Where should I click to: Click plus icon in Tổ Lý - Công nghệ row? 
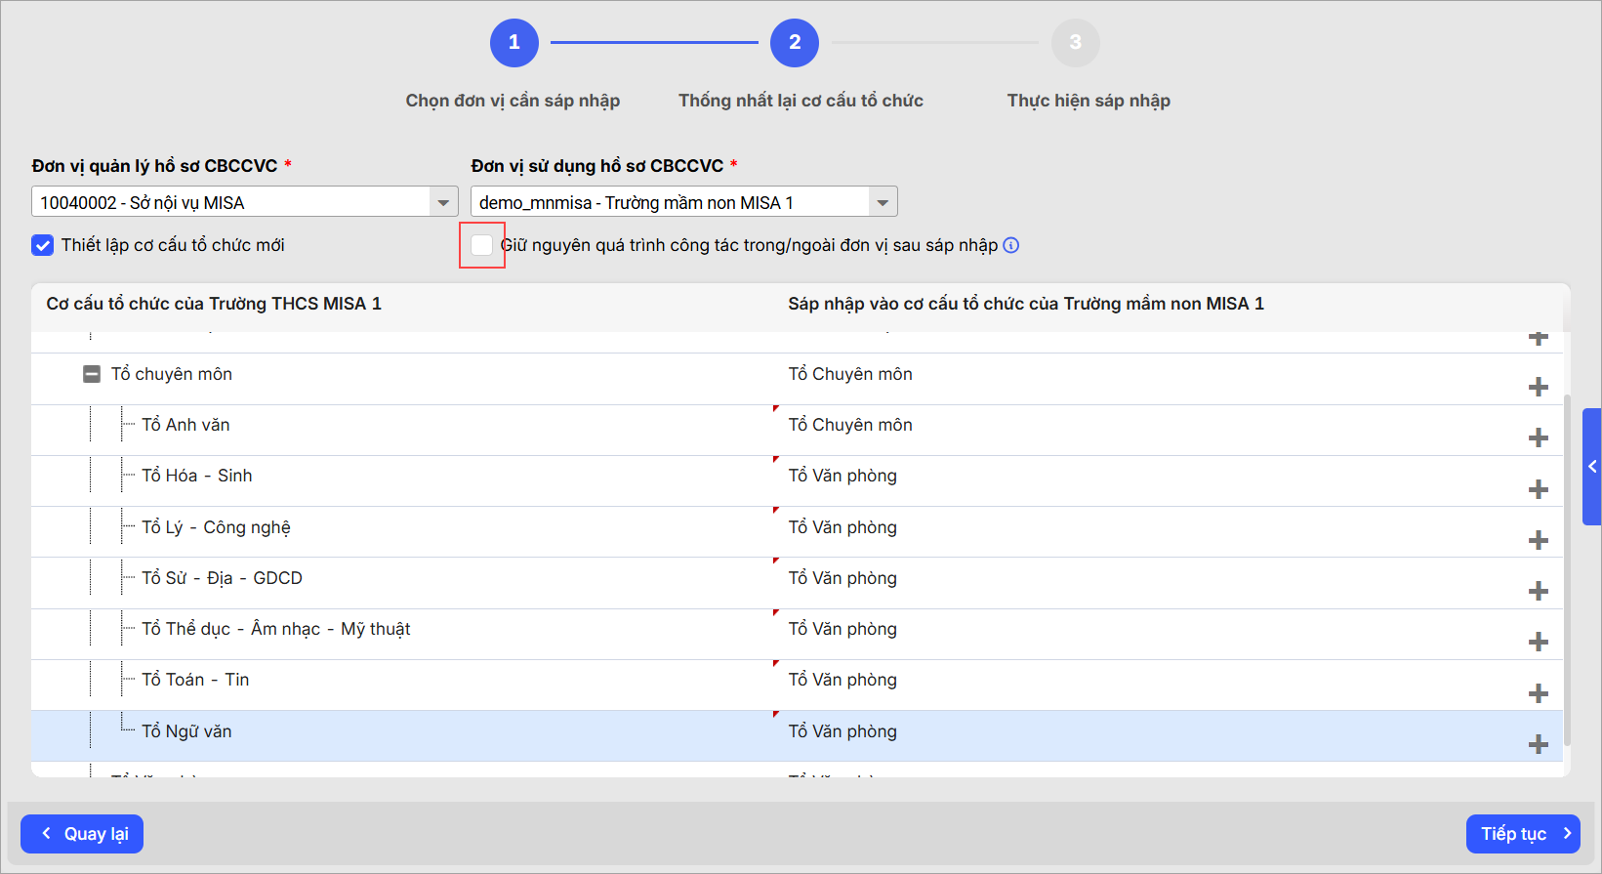click(1539, 540)
